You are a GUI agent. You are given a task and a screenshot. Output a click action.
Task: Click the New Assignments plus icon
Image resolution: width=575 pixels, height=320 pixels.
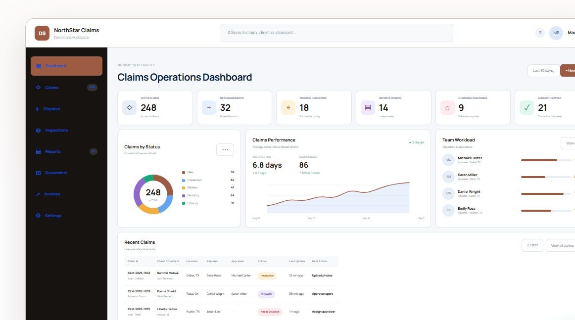pyautogui.click(x=209, y=108)
